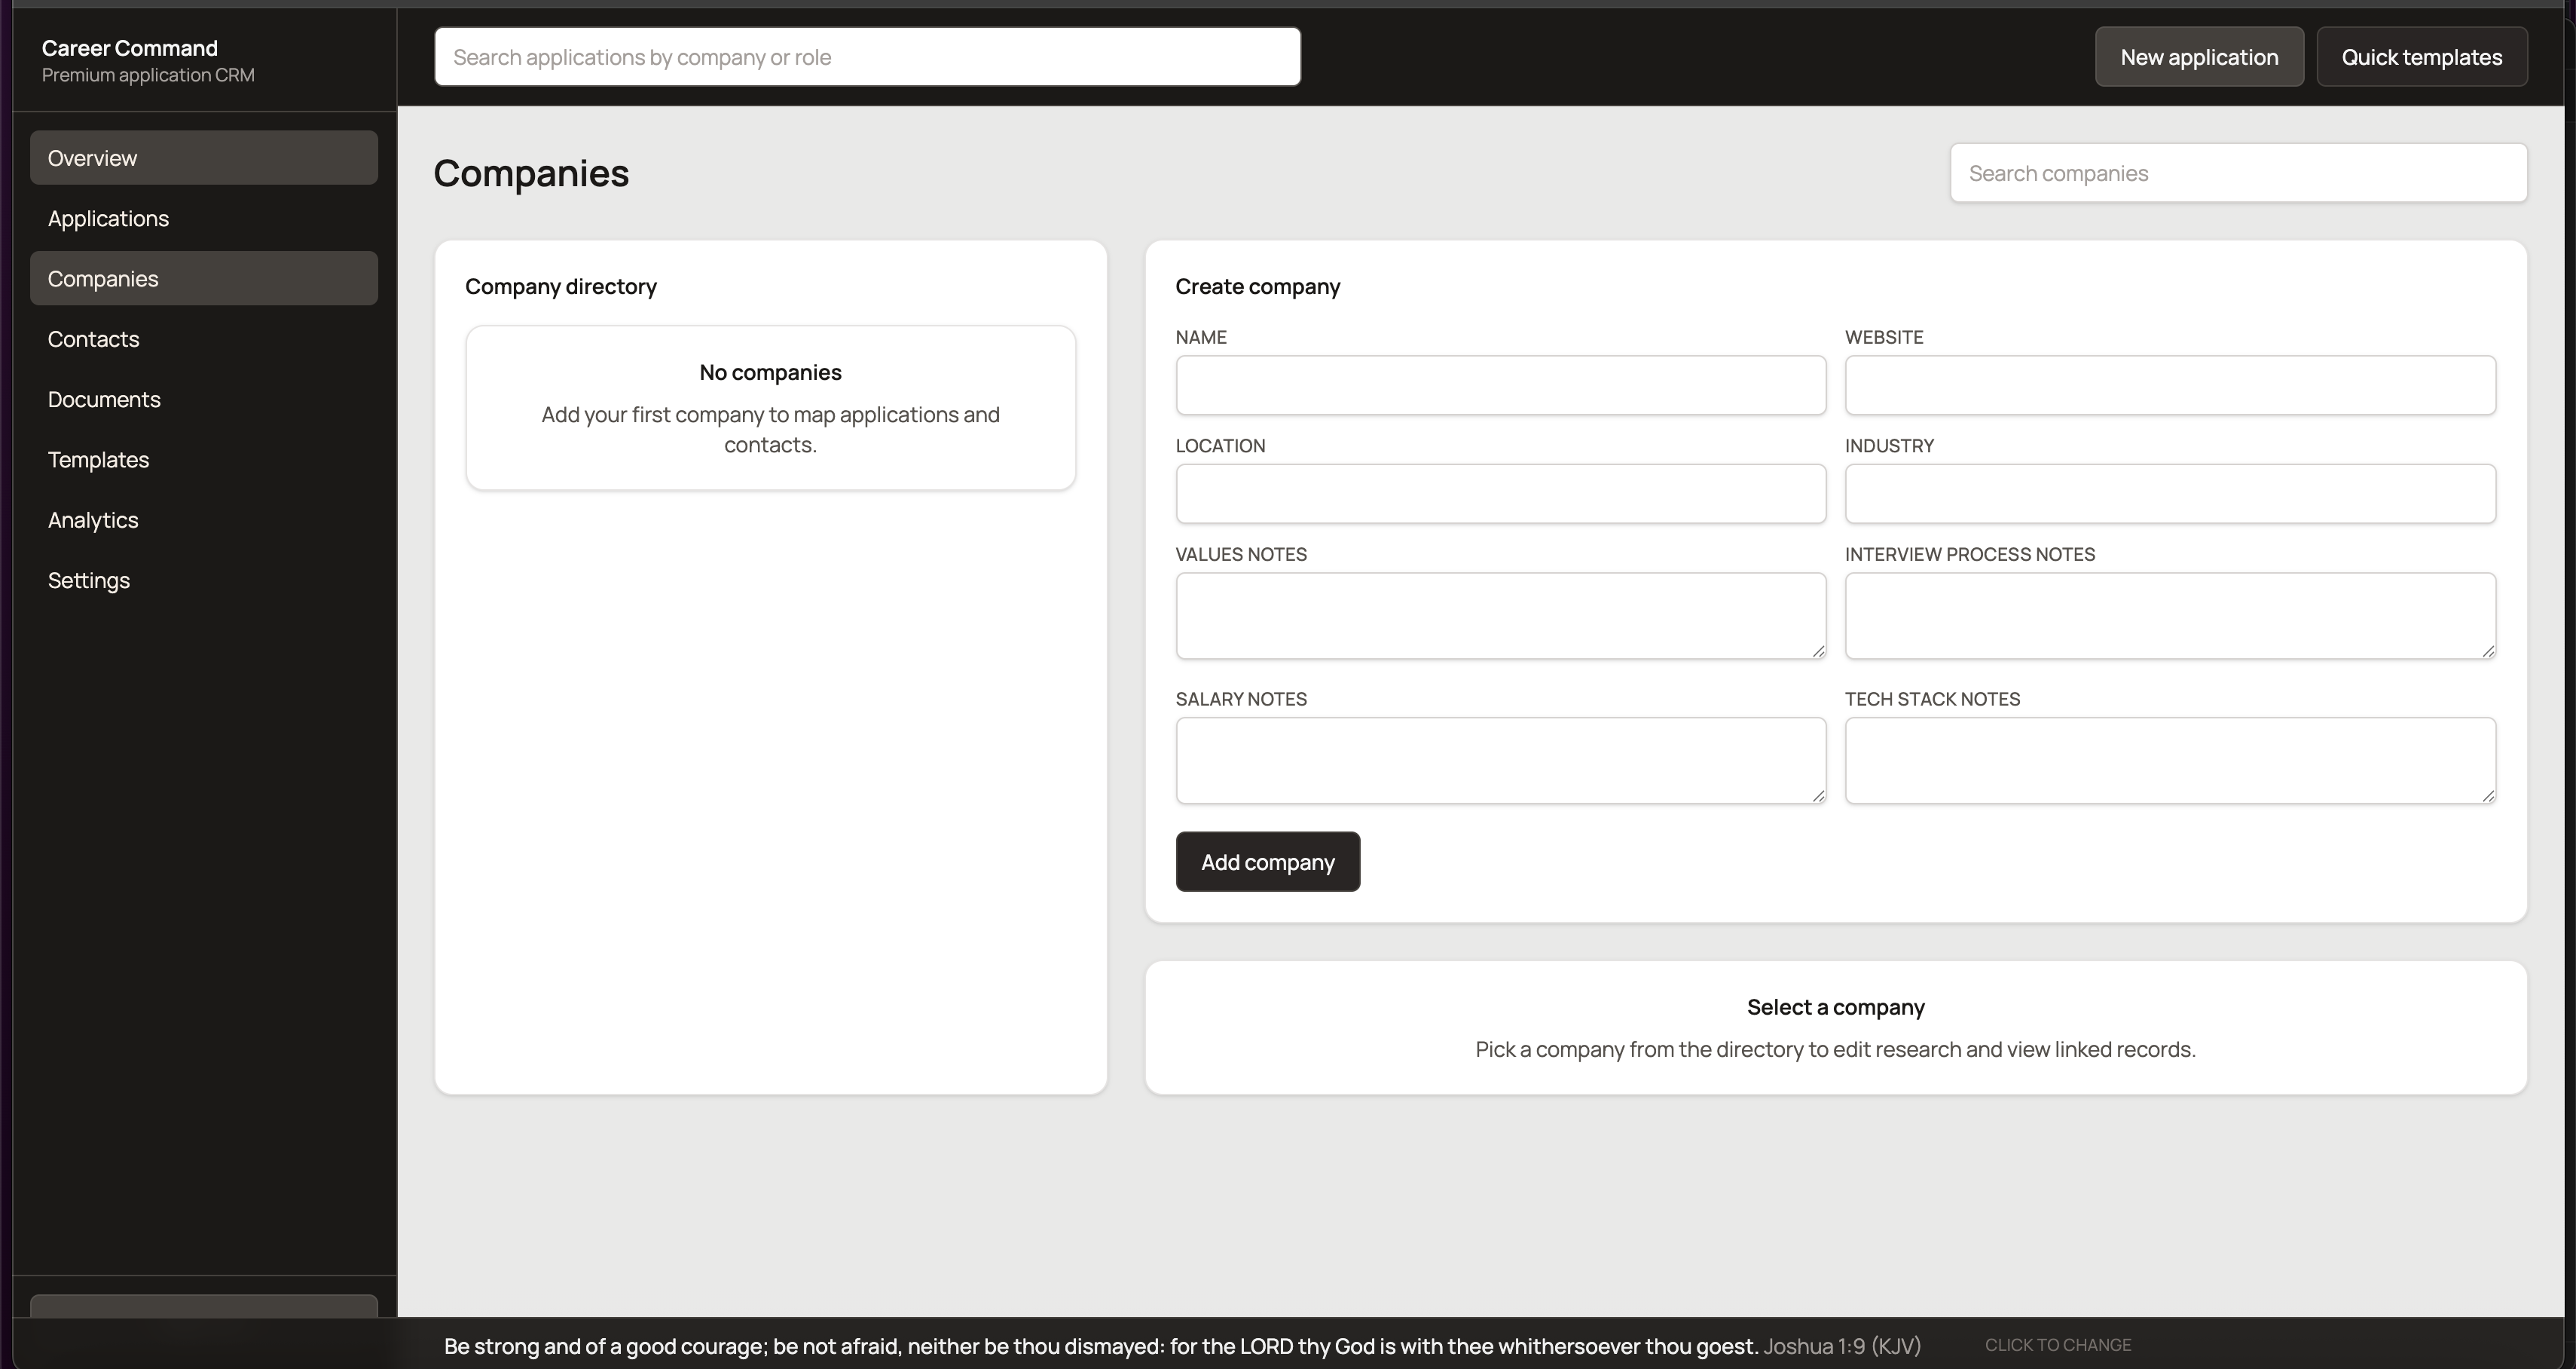Click Tech stack notes resize handle
Screen dimensions: 2576x1369
click(x=2488, y=795)
